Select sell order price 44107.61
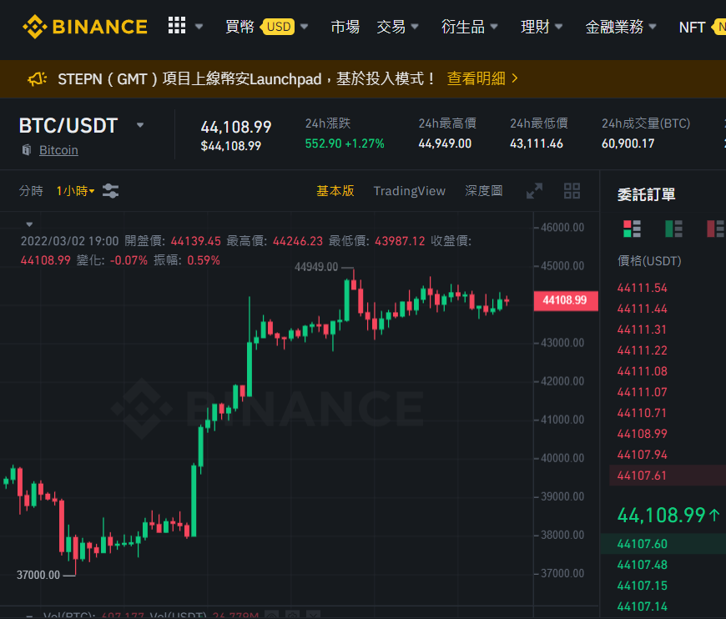 [642, 475]
